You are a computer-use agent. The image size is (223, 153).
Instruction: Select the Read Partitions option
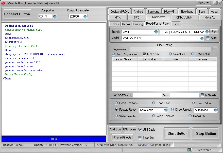116,103
